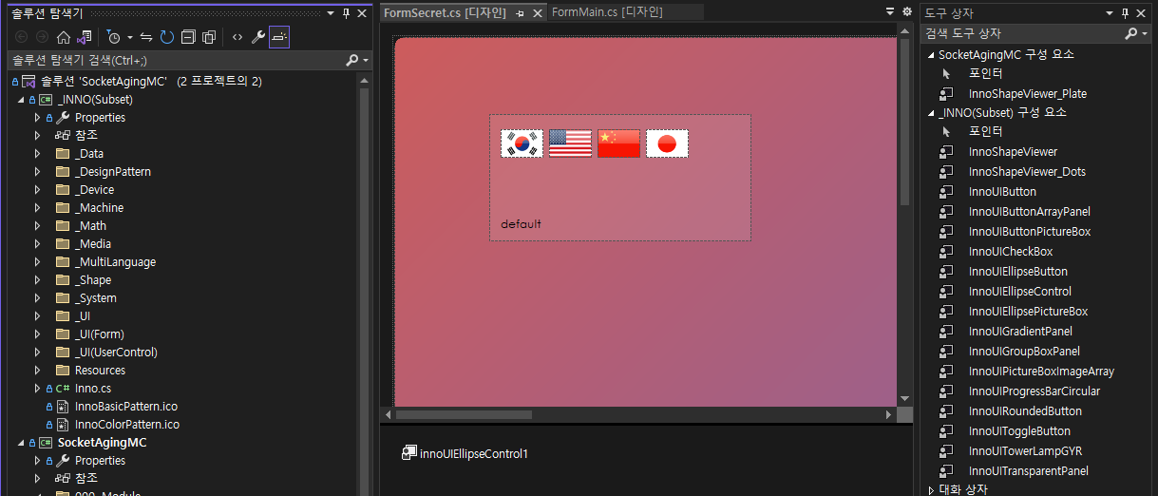Screen dimensions: 1158x496
Task: Open Properties via the wrench toolbar icon
Action: tap(257, 37)
